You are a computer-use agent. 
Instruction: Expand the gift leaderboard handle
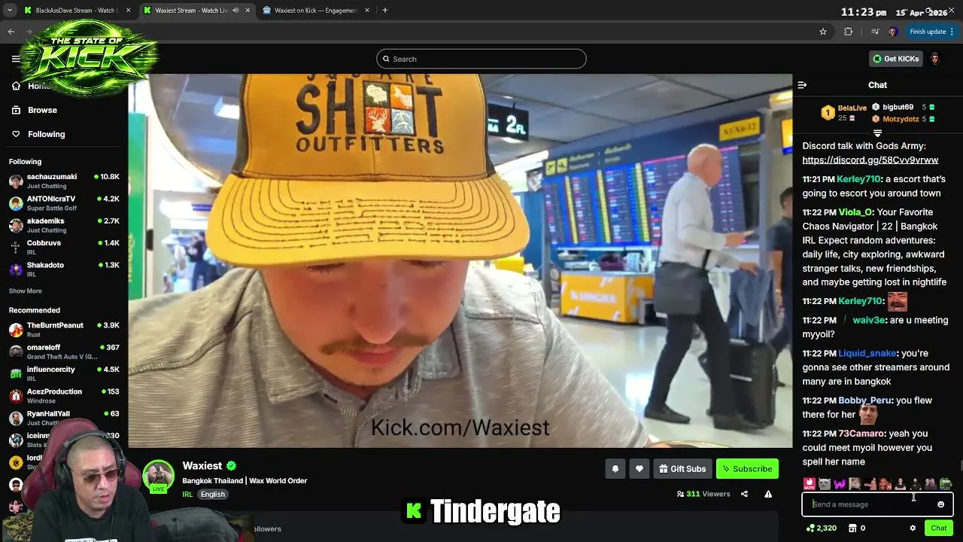click(x=877, y=133)
